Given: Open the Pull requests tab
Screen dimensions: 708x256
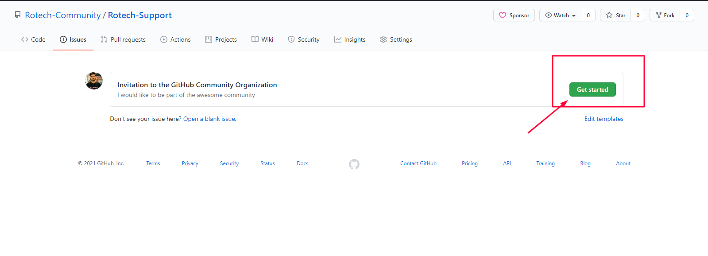Looking at the screenshot, I should 123,39.
